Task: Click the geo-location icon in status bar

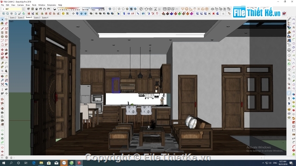Action: [x=2, y=158]
